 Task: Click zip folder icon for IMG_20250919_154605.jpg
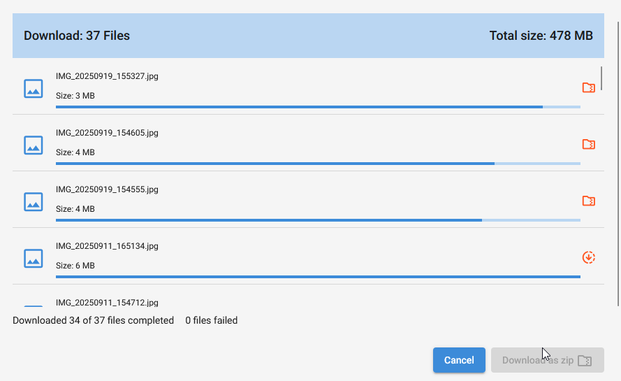point(588,144)
